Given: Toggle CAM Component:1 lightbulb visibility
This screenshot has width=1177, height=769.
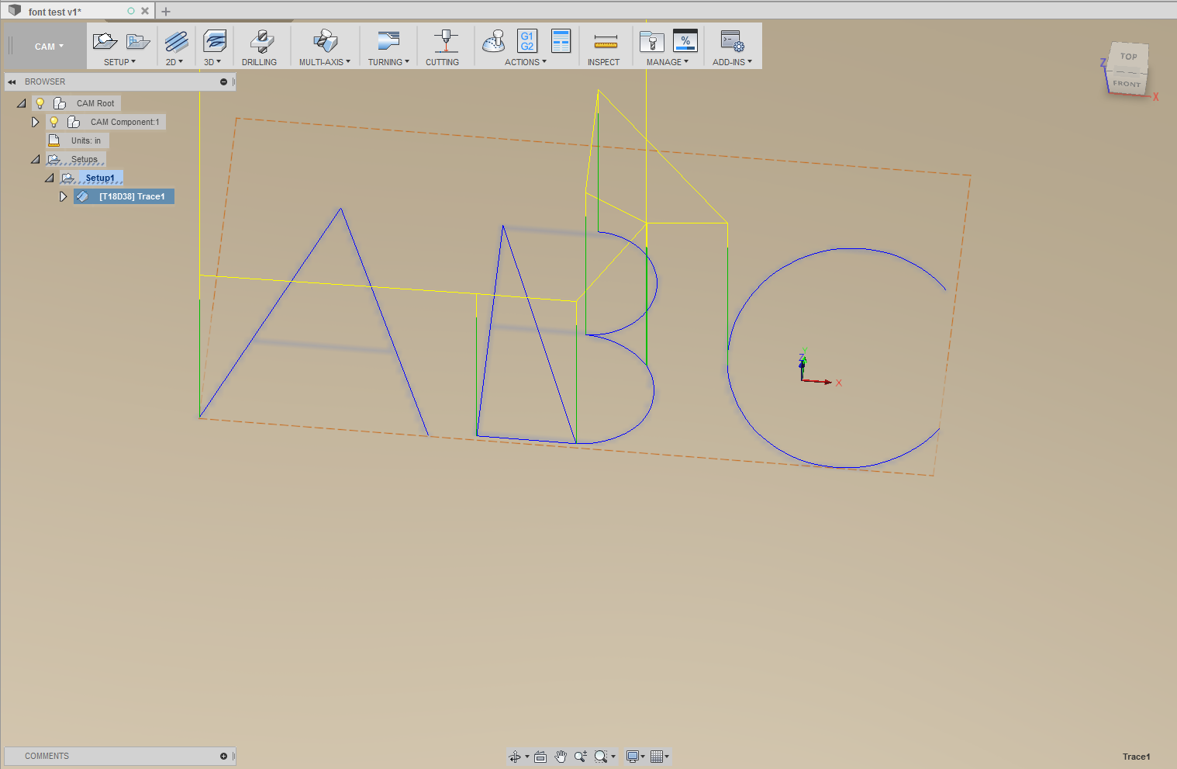Looking at the screenshot, I should click(x=54, y=122).
